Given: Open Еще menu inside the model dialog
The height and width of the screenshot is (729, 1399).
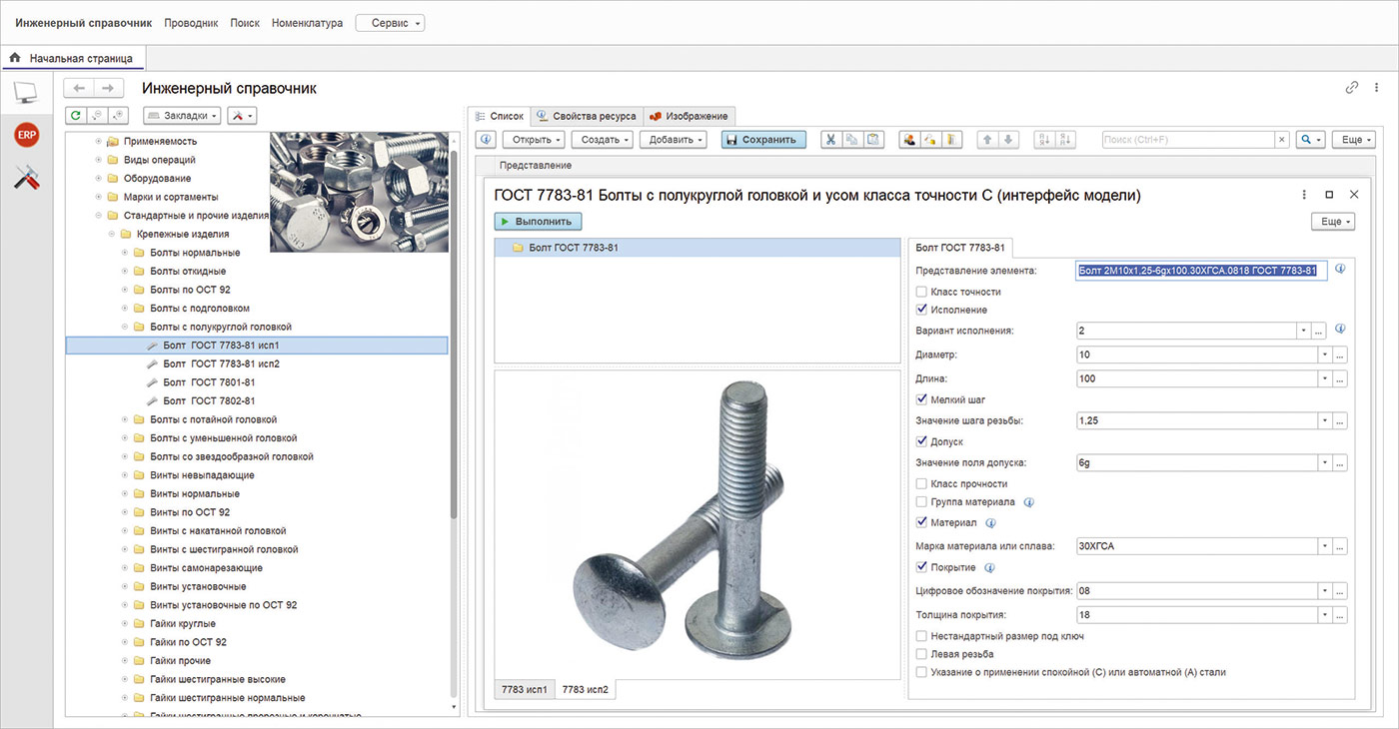Looking at the screenshot, I should click(1334, 222).
